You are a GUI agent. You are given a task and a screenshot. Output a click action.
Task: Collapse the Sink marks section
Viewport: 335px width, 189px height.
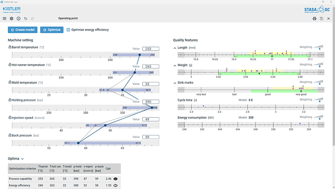click(x=175, y=83)
